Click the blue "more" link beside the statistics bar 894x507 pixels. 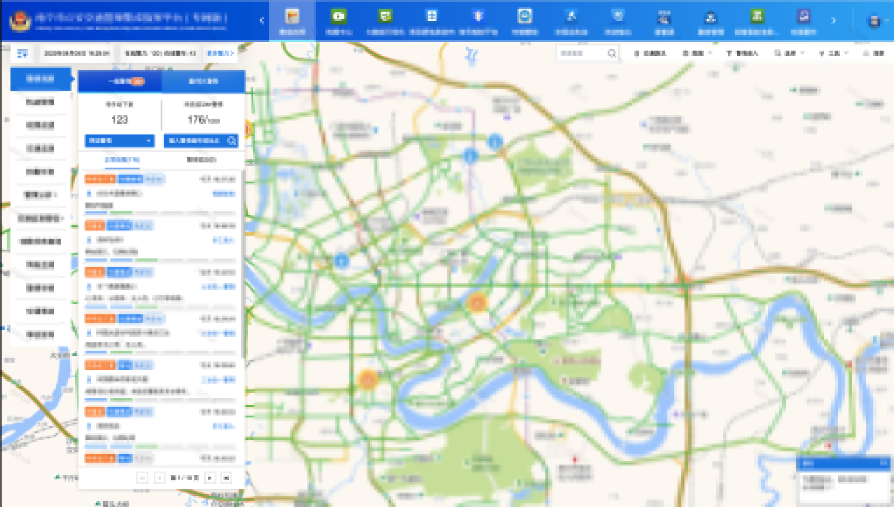click(220, 53)
